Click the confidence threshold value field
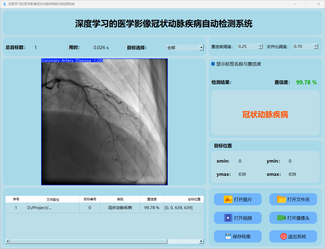 tap(247, 47)
